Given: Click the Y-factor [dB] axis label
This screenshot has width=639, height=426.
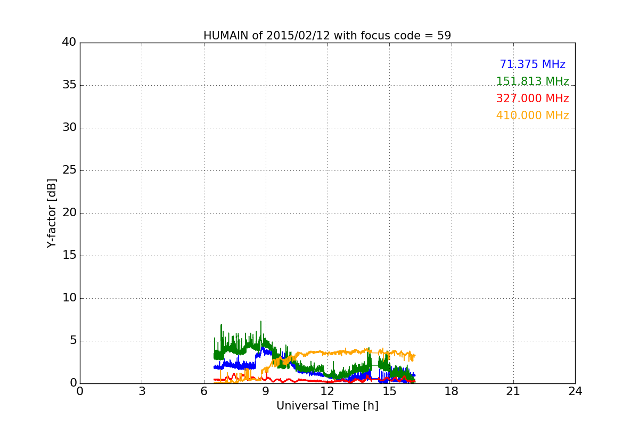Looking at the screenshot, I should coord(52,213).
